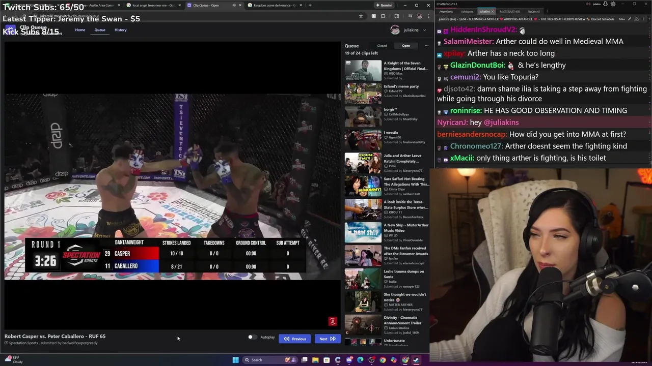Open OBS Studio from the taskbar
Image resolution: width=652 pixels, height=366 pixels.
(x=371, y=360)
